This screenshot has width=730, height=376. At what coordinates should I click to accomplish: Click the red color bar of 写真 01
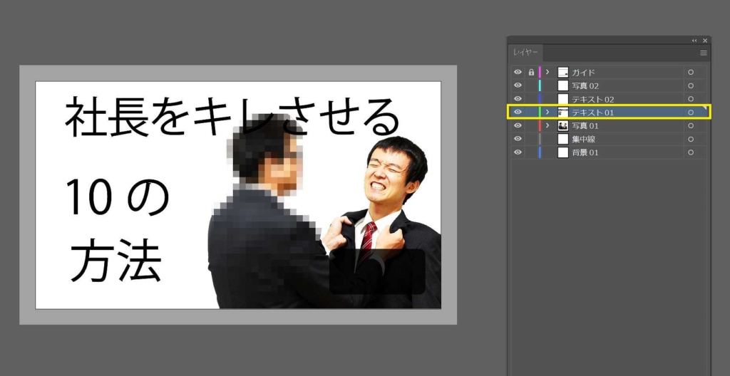pyautogui.click(x=540, y=125)
